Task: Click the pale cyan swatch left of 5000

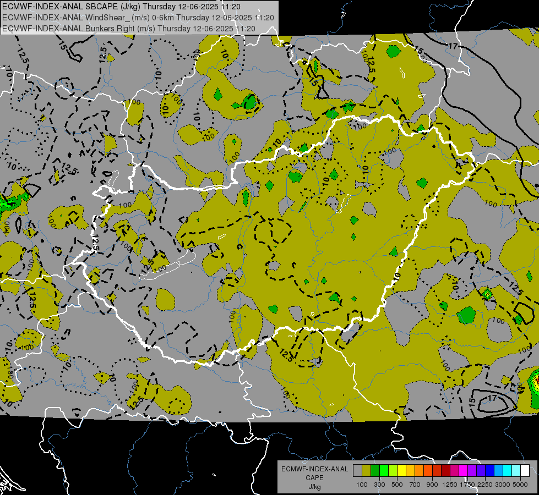Action: click(516, 471)
